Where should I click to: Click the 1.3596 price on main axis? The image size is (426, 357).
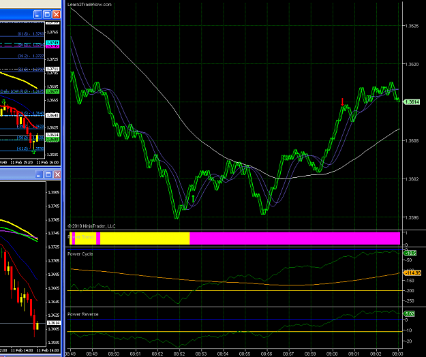412,217
